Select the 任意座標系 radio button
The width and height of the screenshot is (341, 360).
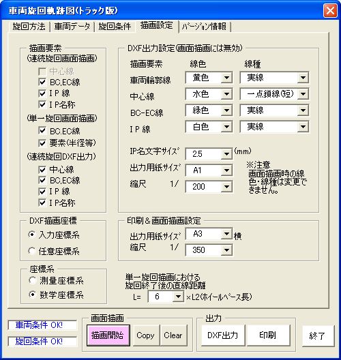coord(32,251)
